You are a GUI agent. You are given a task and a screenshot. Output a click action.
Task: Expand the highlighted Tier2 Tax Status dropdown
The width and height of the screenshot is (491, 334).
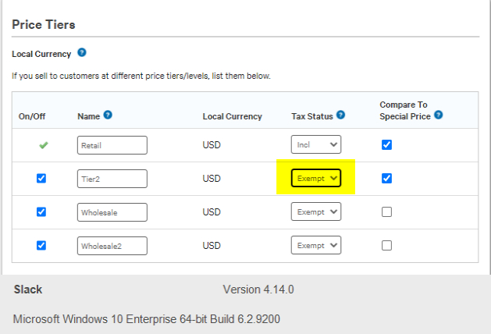[316, 178]
